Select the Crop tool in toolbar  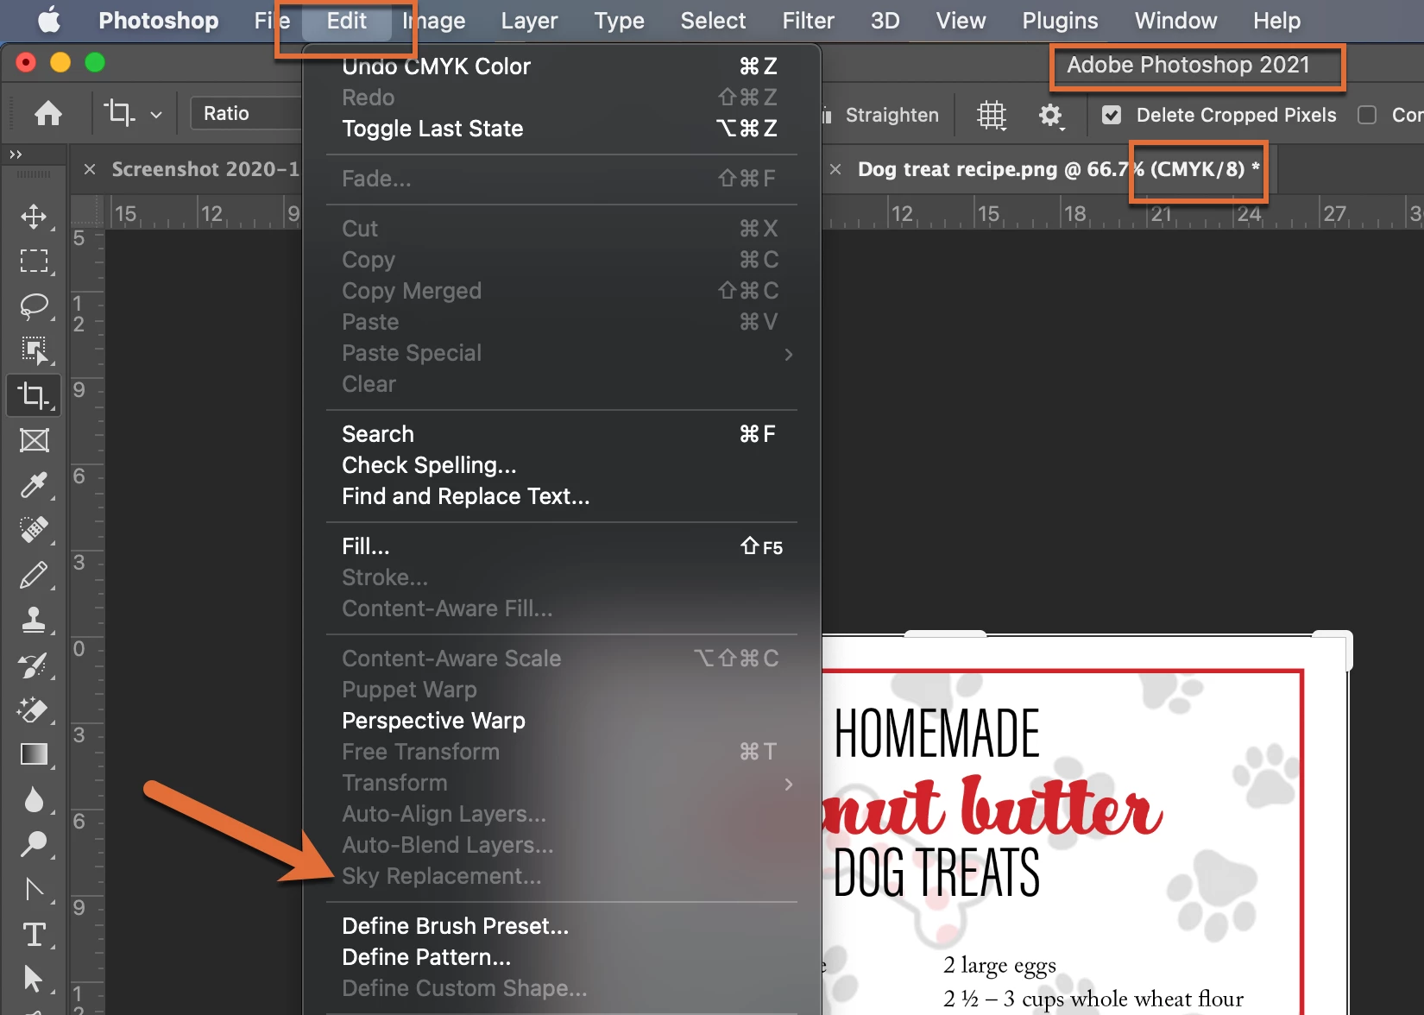point(34,395)
